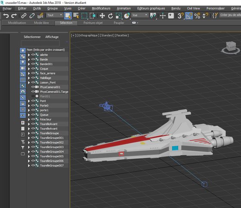This screenshot has height=208, width=241.
Task: Click the Undo arrow icon
Action: (6, 15)
